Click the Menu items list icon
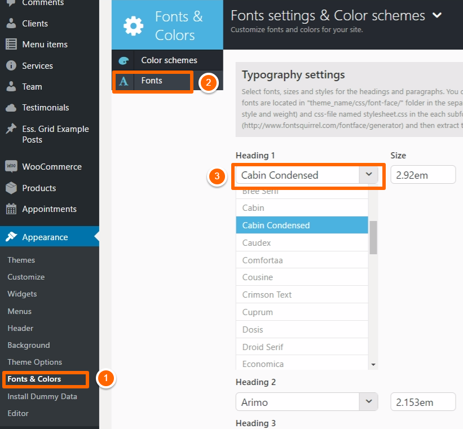 coord(11,45)
